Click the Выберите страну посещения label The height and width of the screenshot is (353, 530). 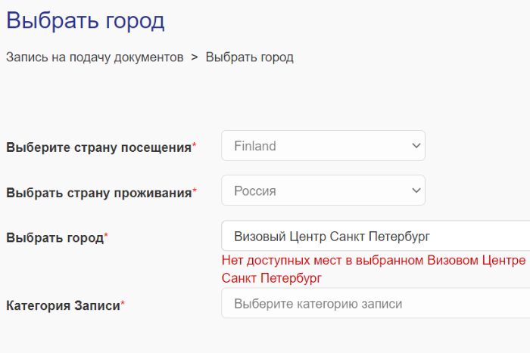click(x=98, y=147)
